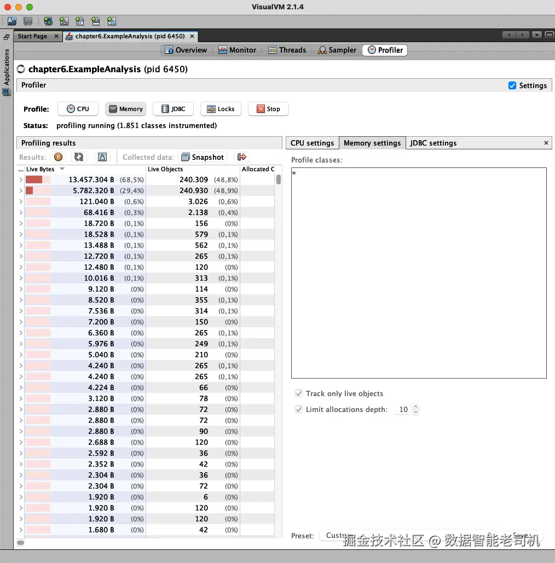Image resolution: width=555 pixels, height=563 pixels.
Task: Start Locks profiling
Action: pos(221,109)
